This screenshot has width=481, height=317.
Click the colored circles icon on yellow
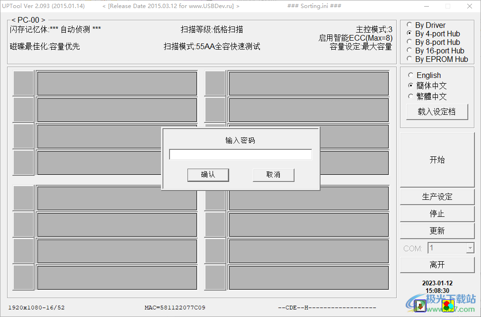click(447, 306)
